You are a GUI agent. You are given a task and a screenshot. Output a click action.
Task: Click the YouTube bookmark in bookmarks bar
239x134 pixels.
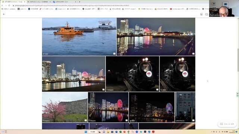click(177, 9)
